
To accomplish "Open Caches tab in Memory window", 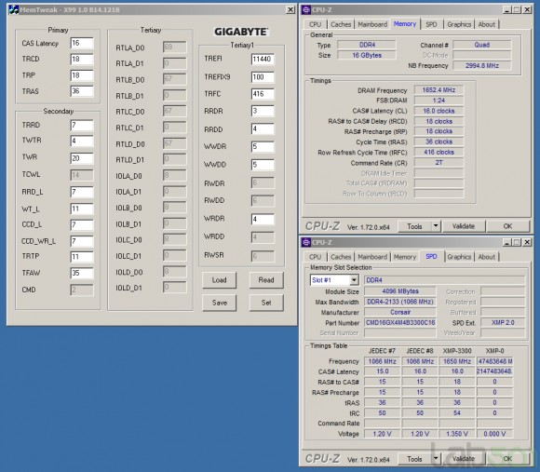I will (x=341, y=24).
